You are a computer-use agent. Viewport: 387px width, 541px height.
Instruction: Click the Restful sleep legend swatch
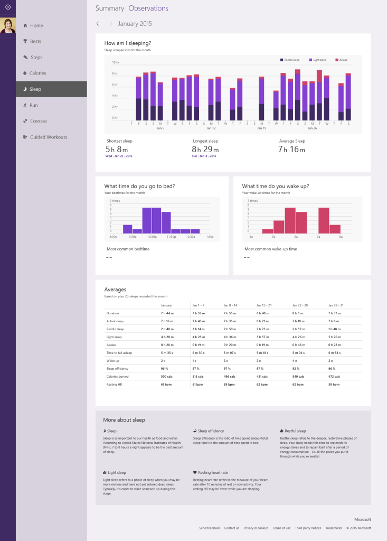tap(282, 60)
